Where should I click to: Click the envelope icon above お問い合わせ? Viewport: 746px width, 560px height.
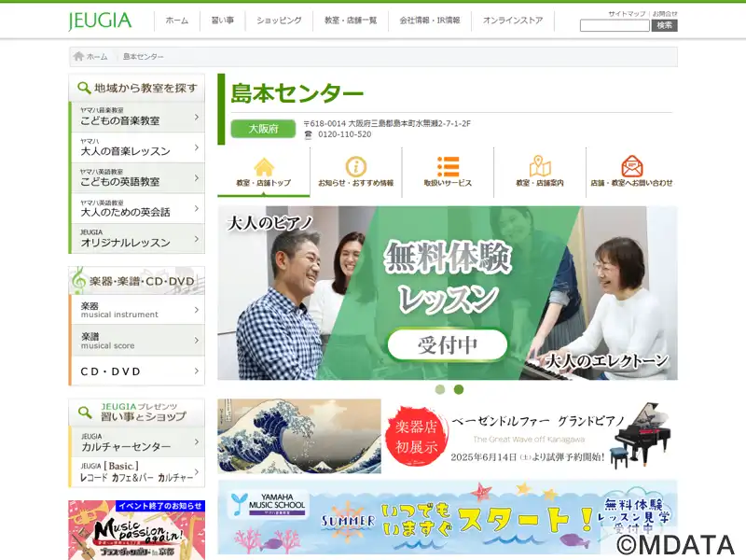pyautogui.click(x=632, y=166)
